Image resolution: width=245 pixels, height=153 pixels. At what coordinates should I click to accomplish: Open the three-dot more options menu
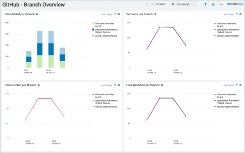click(221, 4)
